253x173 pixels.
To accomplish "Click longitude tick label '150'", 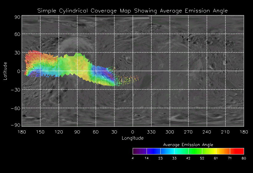I will (40, 132).
